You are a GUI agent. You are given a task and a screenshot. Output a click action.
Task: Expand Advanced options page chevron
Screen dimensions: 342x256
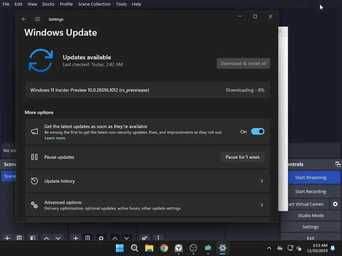point(262,205)
